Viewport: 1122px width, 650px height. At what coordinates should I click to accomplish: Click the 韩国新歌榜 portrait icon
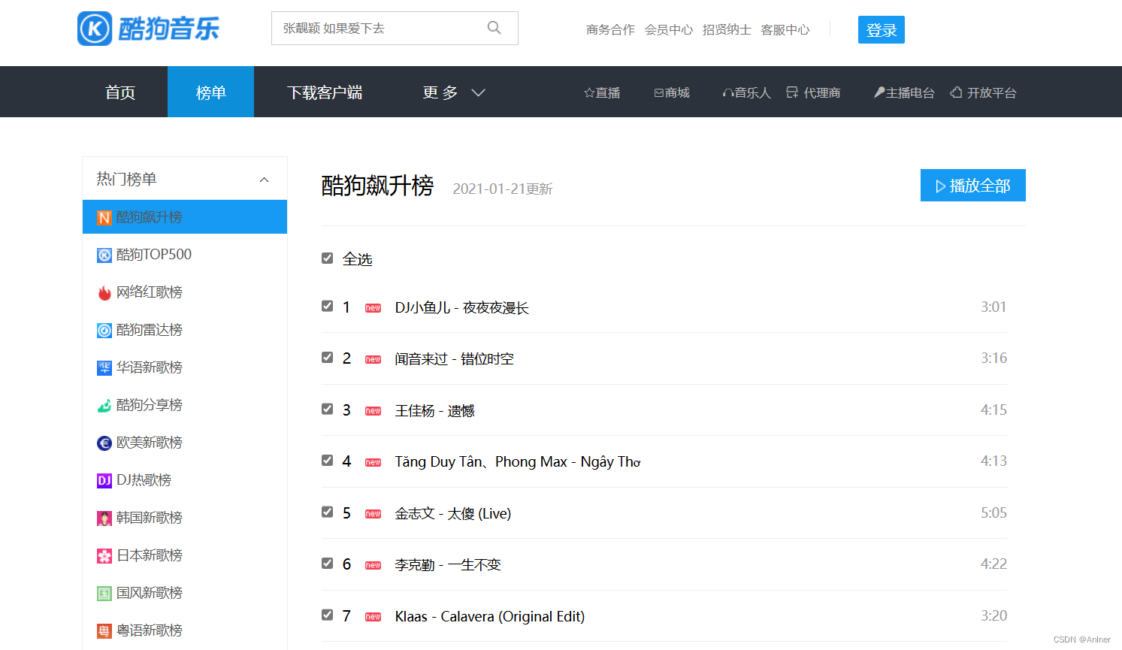click(x=104, y=518)
